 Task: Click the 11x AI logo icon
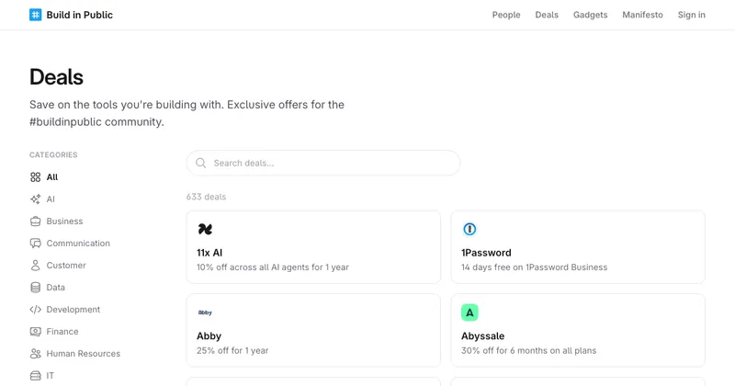coord(205,230)
